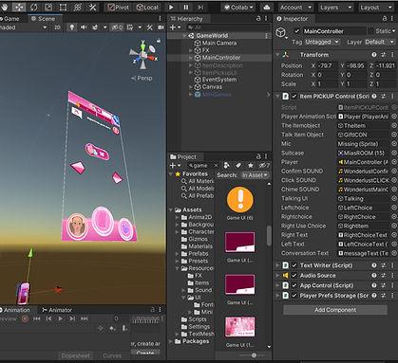Click the scene orientation gizmo
Screen dimensions: 398x363
pos(143,56)
